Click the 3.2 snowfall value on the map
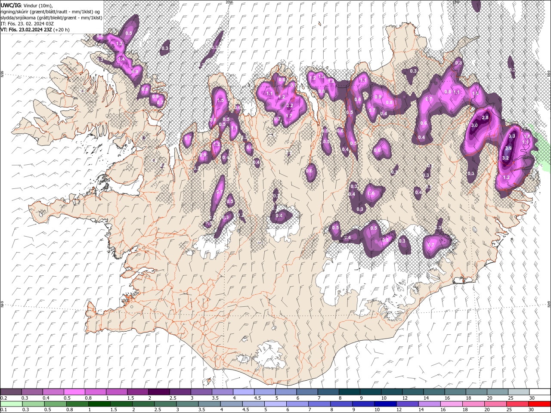Viewport: 551px width, 413px height. pyautogui.click(x=506, y=158)
